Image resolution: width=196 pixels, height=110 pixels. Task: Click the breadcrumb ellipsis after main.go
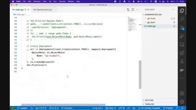click(x=28, y=15)
